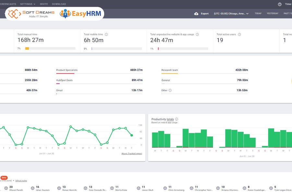Click the EasyHRM logo
The height and width of the screenshot is (194, 292).
[80, 14]
